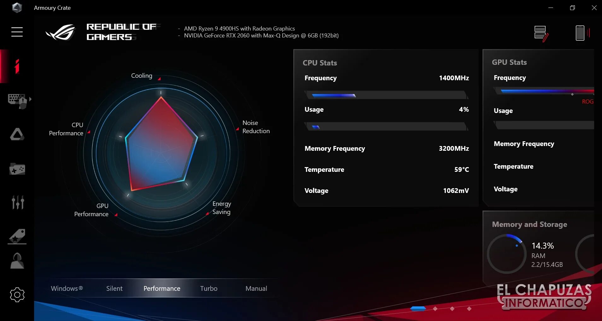Click the Armoury Crate app logo
The image size is (602, 321).
coord(17,8)
